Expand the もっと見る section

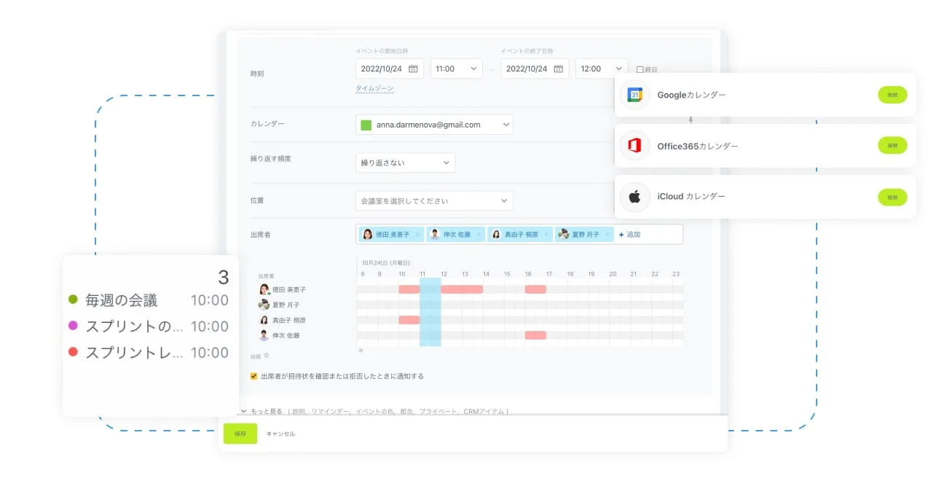260,411
